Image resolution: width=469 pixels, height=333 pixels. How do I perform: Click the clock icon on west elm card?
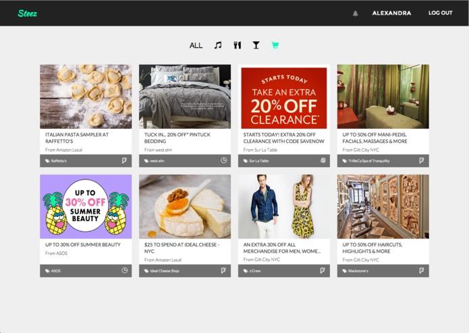coord(223,160)
